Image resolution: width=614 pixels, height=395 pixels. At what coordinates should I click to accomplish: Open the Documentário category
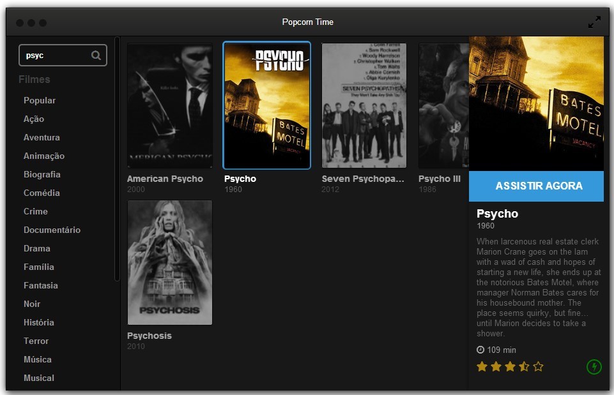click(52, 230)
